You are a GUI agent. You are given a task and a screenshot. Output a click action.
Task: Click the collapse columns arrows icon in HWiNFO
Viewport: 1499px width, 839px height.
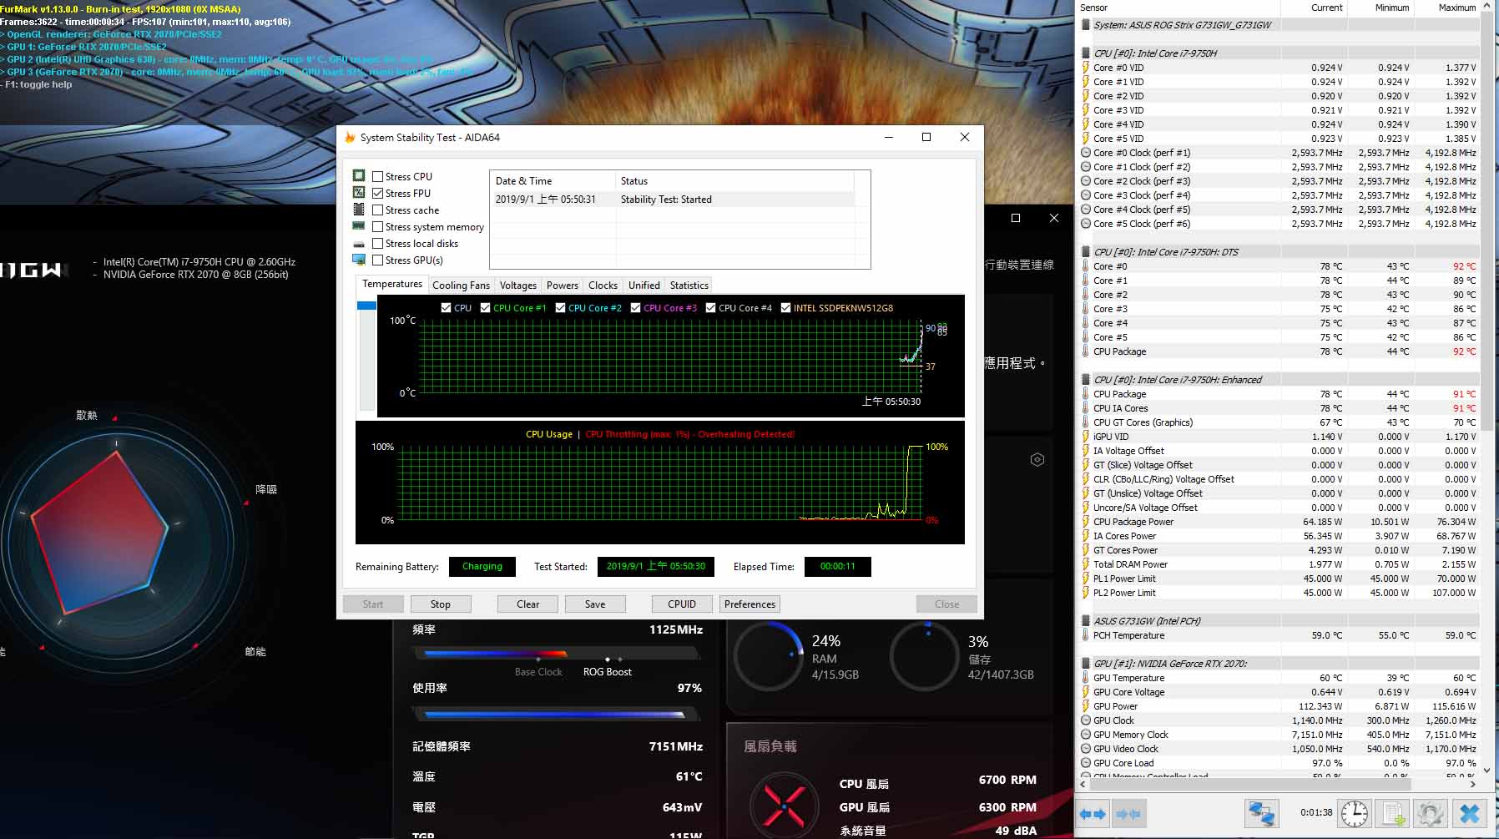pos(1128,813)
